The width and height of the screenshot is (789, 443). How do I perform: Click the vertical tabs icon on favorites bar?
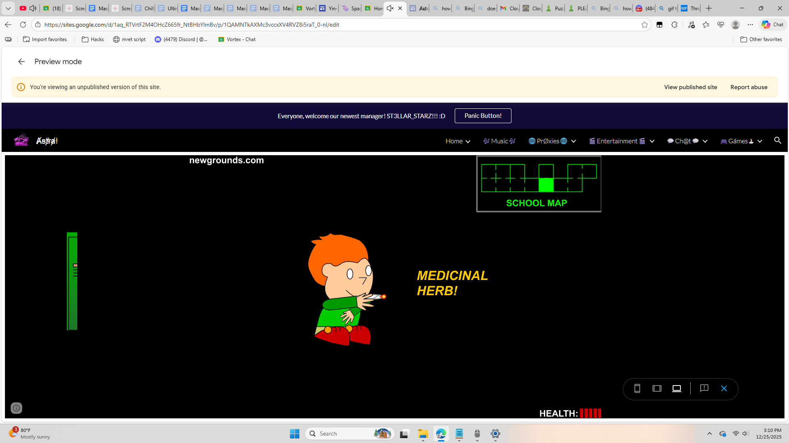8,39
